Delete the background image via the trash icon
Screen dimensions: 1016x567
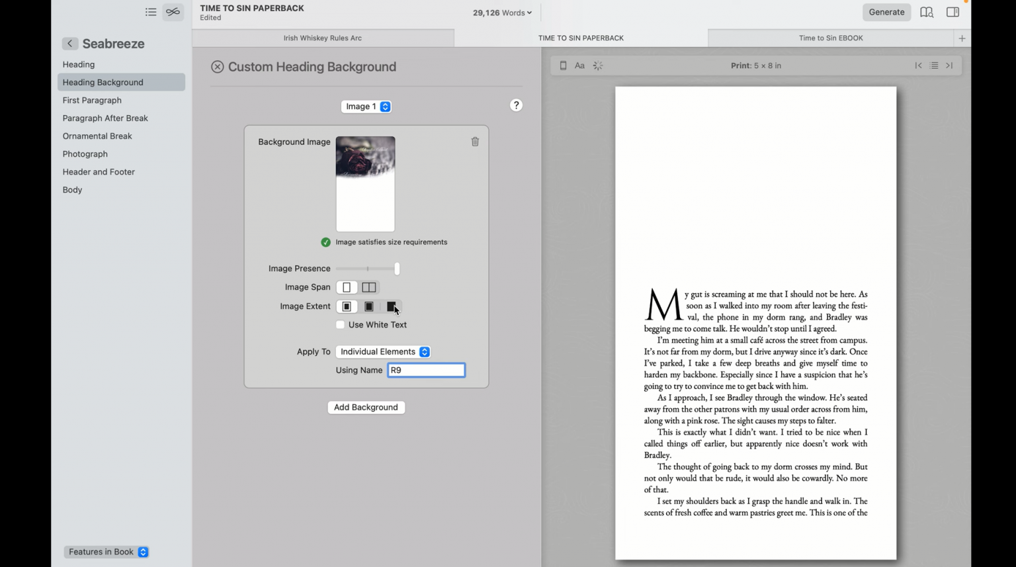click(475, 141)
